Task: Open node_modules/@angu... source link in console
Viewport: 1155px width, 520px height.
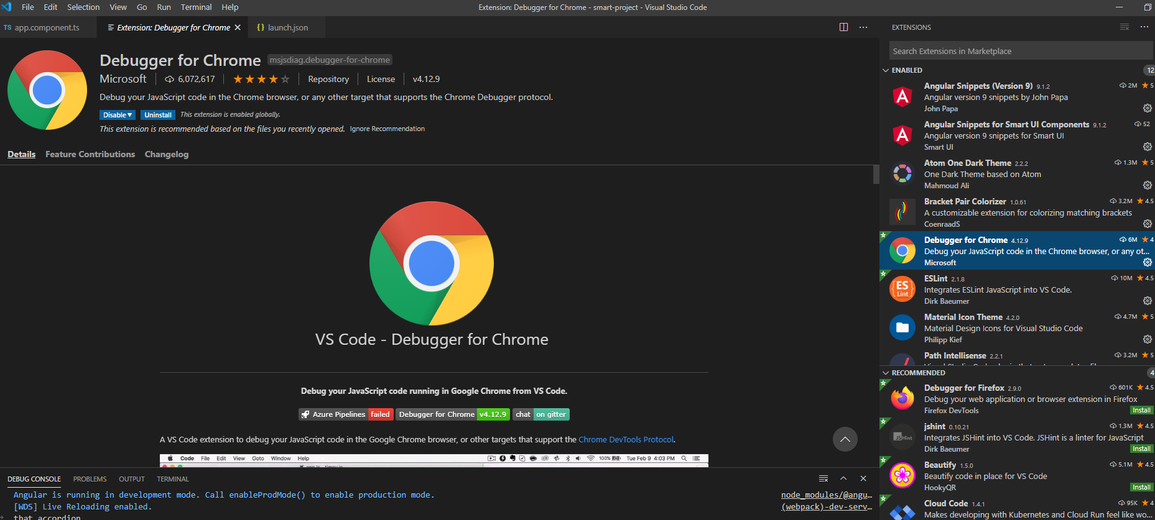Action: click(x=827, y=495)
